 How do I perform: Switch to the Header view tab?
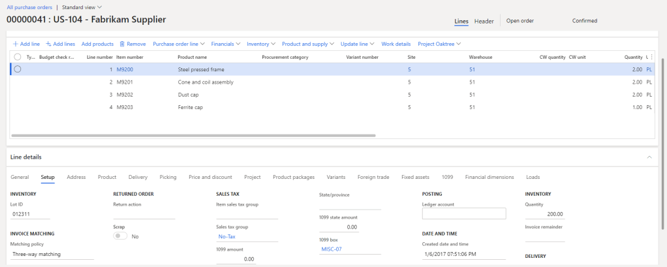point(484,21)
